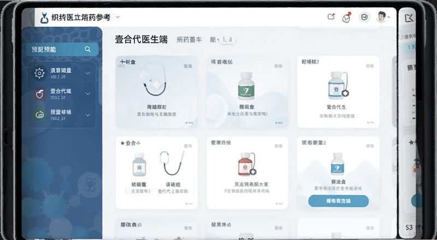Click the circular sync icon in the top bar
437x240 pixels.
pyautogui.click(x=364, y=17)
